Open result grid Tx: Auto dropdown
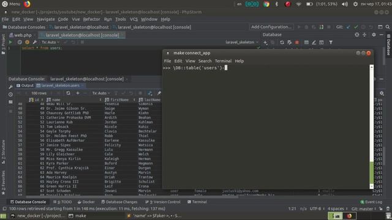This screenshot has height=220, width=392. click(101, 93)
